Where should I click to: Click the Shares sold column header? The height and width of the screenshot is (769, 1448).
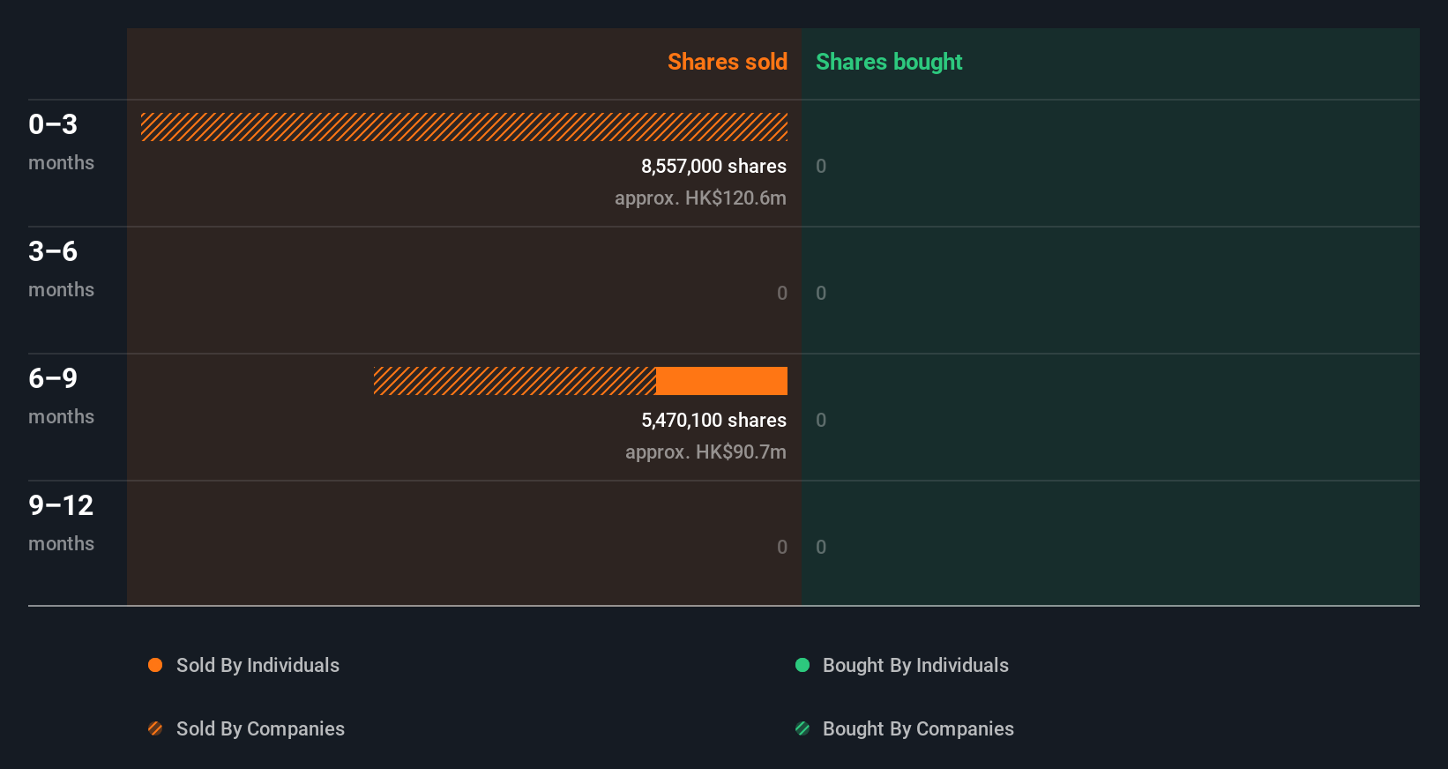click(728, 62)
